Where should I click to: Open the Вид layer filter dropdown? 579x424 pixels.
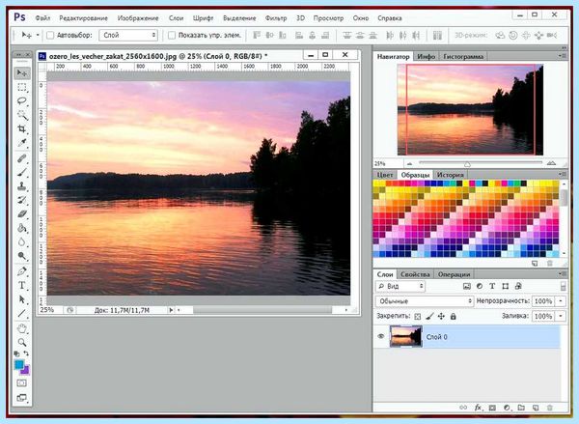tap(400, 286)
